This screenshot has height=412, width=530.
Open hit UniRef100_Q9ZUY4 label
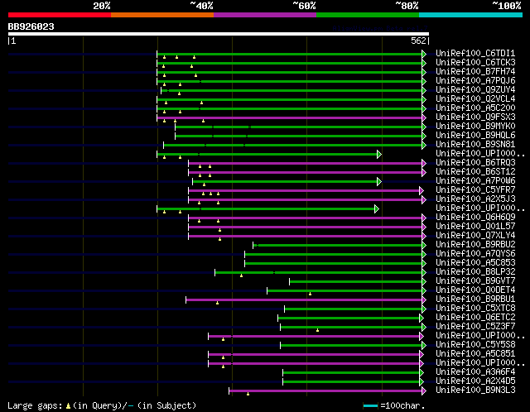[475, 89]
